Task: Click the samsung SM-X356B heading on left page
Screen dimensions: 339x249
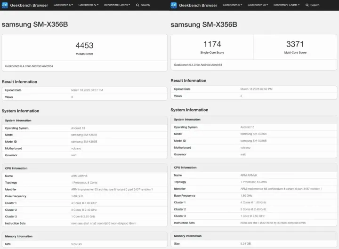Action: point(35,24)
